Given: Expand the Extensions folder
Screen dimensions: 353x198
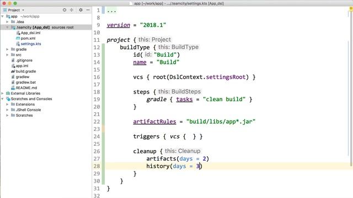Looking at the screenshot, I should [x=7, y=104].
